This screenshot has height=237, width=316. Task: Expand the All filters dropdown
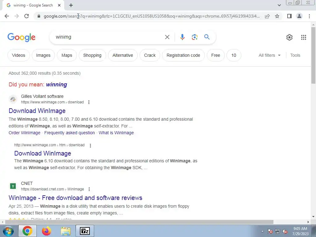click(x=269, y=55)
